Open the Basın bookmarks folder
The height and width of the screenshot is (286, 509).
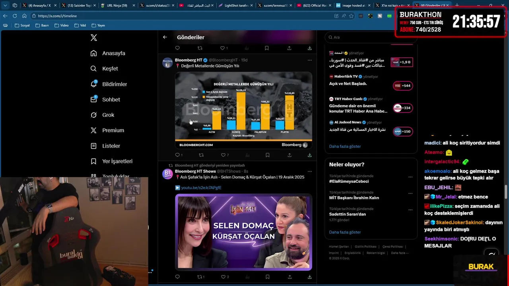click(x=42, y=25)
